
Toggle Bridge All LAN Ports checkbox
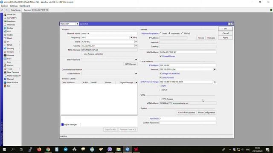point(160,74)
